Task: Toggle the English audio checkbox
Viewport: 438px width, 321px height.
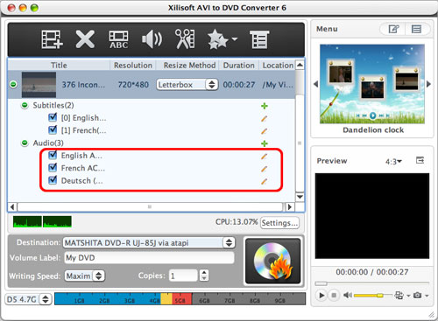Action: click(53, 155)
